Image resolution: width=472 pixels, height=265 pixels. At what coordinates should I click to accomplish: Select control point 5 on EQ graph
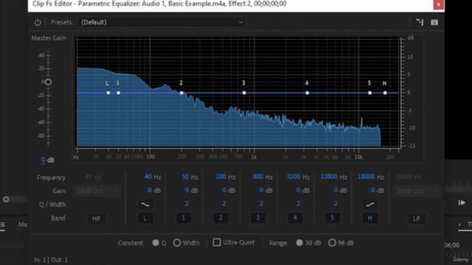pos(370,93)
